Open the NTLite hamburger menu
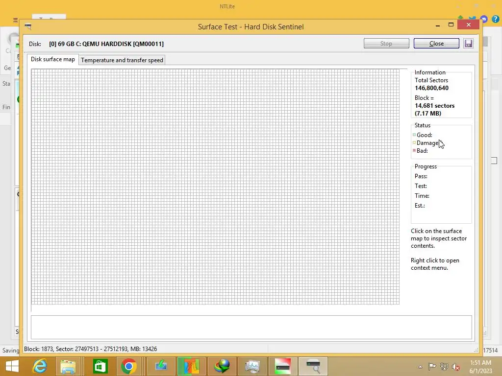502x376 pixels. pyautogui.click(x=15, y=20)
